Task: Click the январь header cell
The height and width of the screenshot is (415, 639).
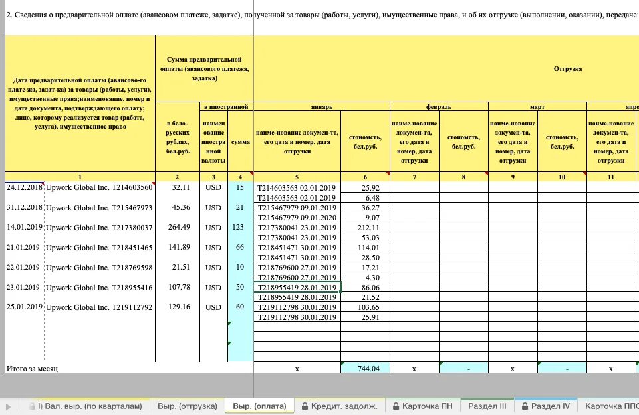Action: coord(322,107)
